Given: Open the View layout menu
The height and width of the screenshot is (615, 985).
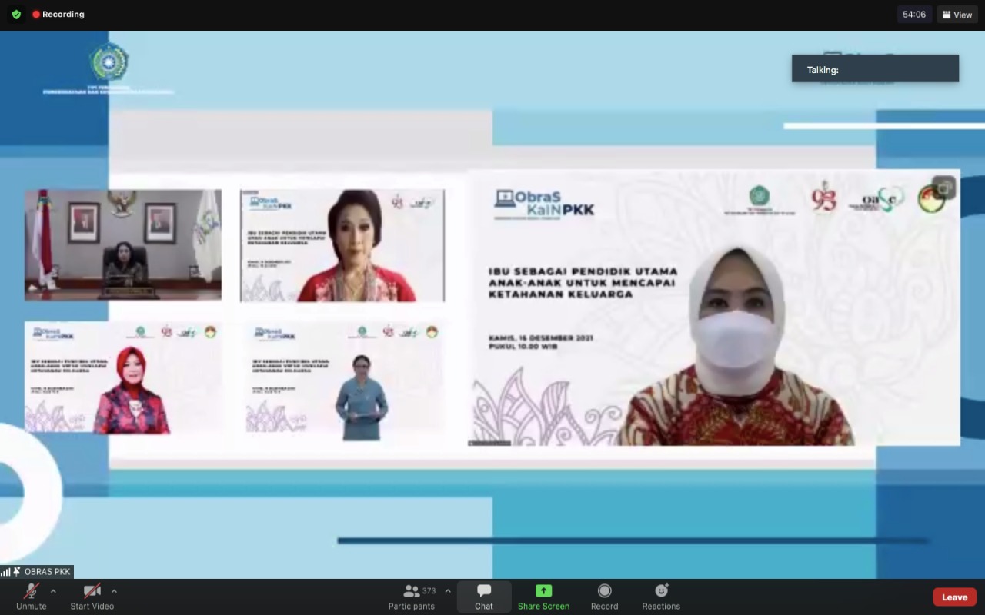Looking at the screenshot, I should (x=957, y=15).
